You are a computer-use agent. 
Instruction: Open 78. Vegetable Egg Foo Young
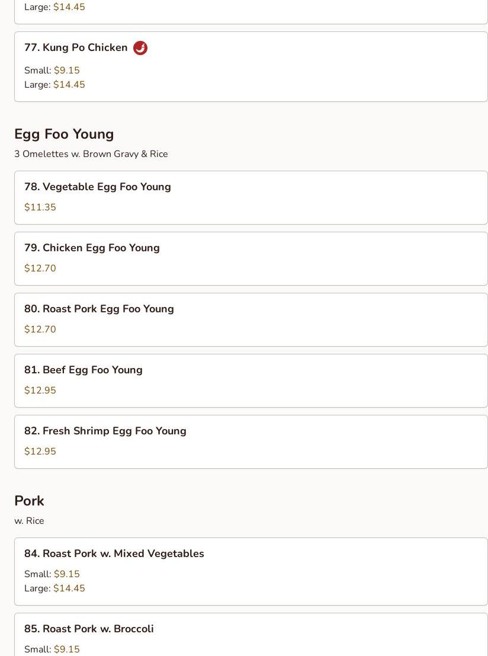pos(98,187)
